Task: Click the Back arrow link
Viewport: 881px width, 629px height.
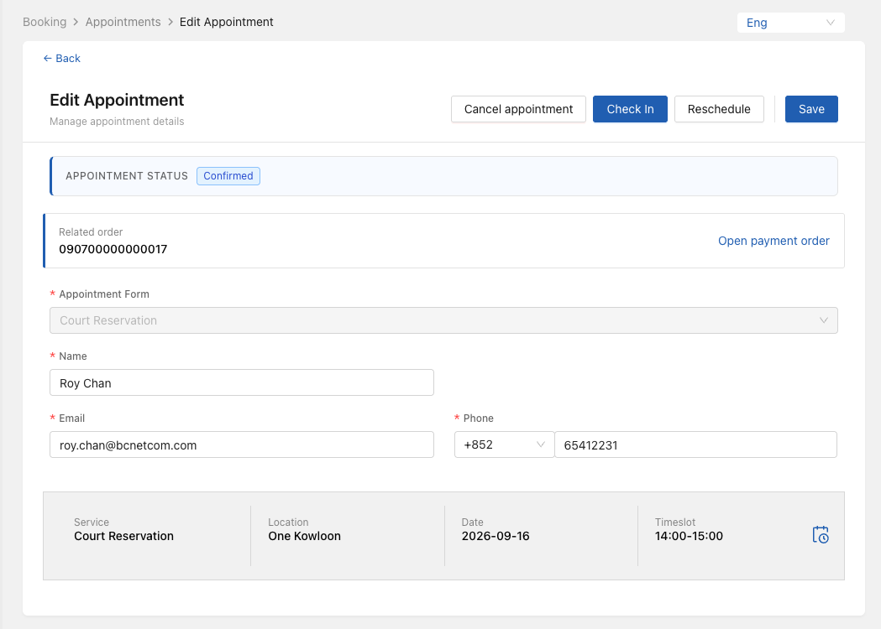Action: pos(62,59)
